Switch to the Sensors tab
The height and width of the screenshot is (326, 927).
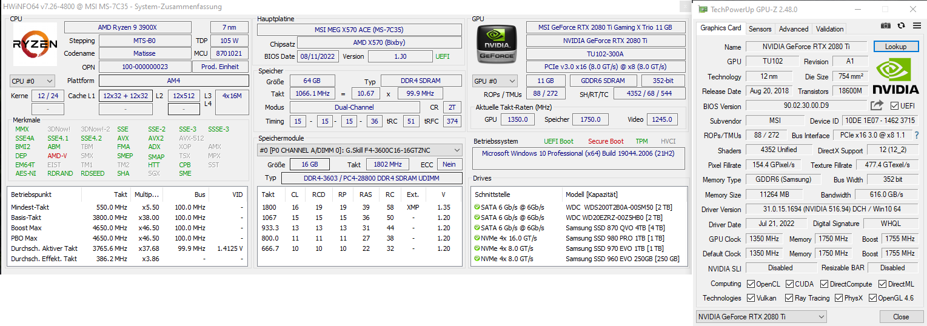760,28
